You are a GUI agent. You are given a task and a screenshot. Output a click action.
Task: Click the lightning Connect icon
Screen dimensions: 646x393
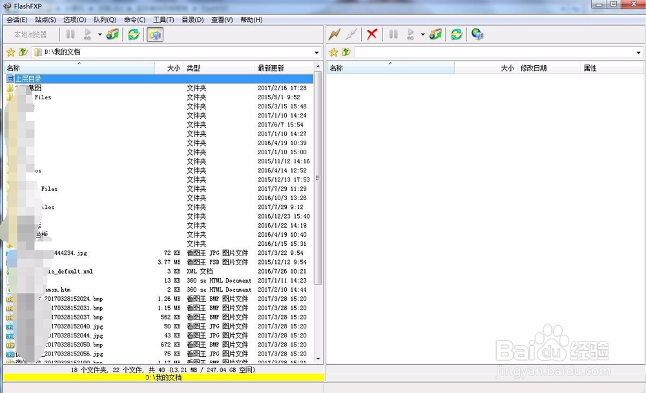pos(334,34)
